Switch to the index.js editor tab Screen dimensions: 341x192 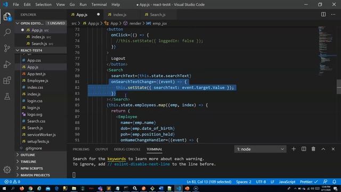(119, 14)
